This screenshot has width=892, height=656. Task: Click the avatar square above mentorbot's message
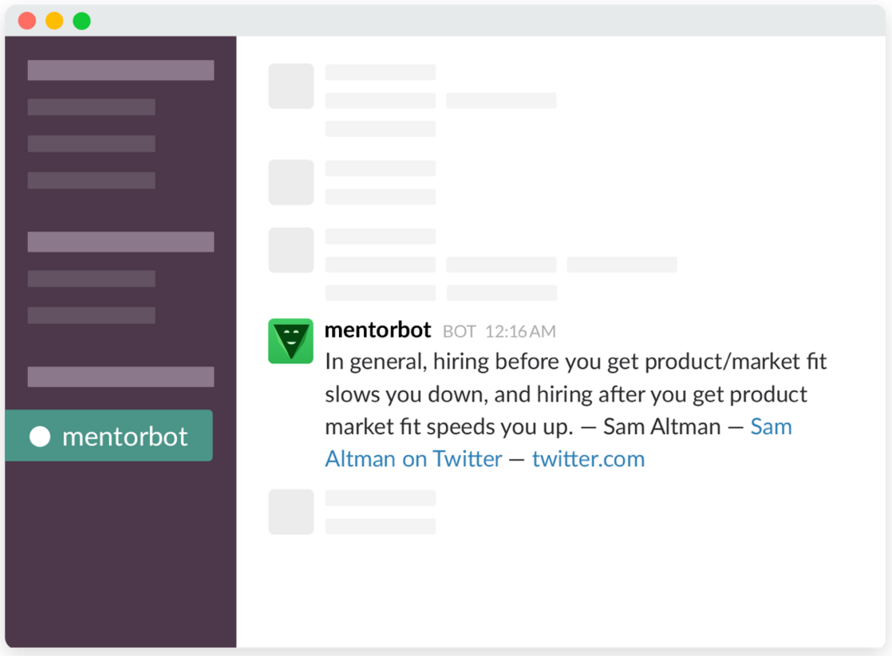[x=290, y=250]
